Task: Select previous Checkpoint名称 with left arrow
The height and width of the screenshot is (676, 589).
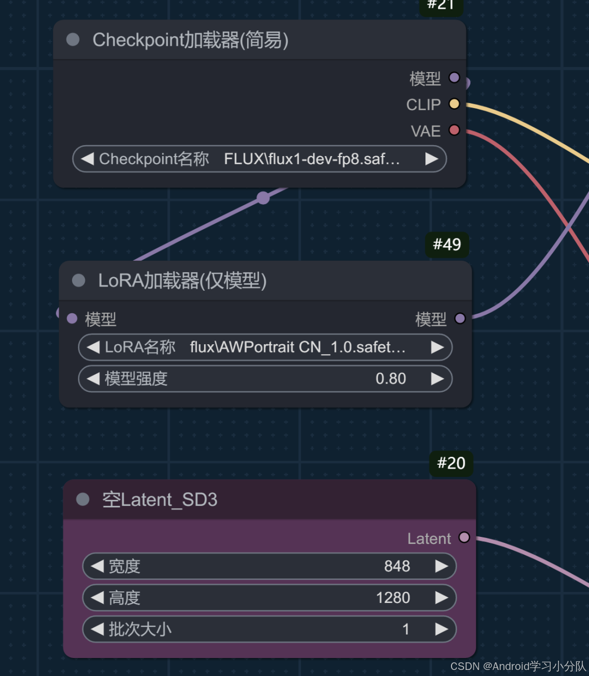Action: click(87, 159)
